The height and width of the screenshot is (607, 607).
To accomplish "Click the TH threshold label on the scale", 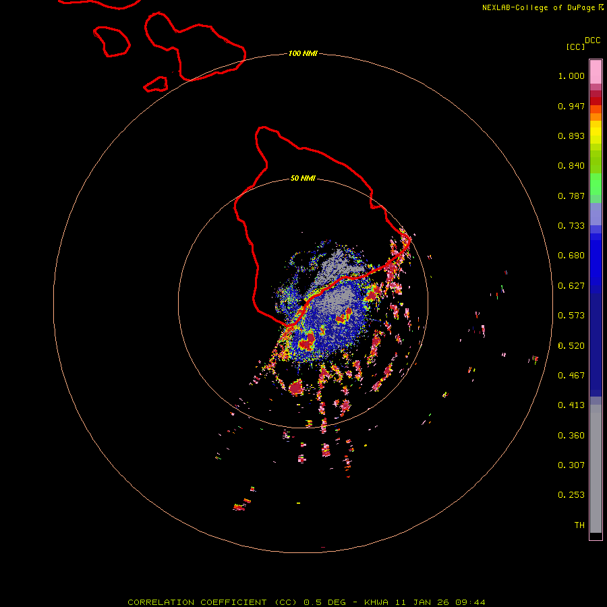I will click(579, 525).
